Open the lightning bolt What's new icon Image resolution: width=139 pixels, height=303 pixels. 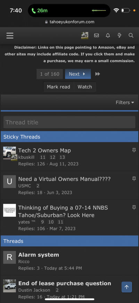[x=120, y=35]
